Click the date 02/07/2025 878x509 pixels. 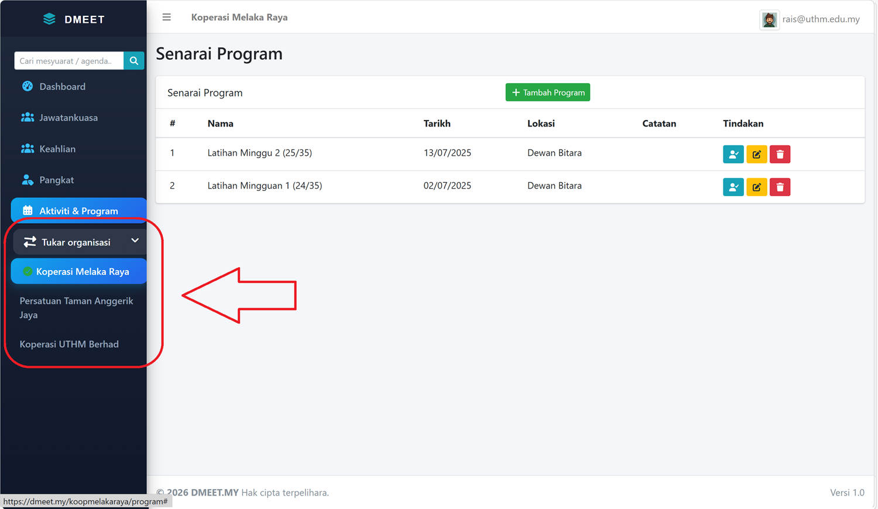[x=447, y=186]
